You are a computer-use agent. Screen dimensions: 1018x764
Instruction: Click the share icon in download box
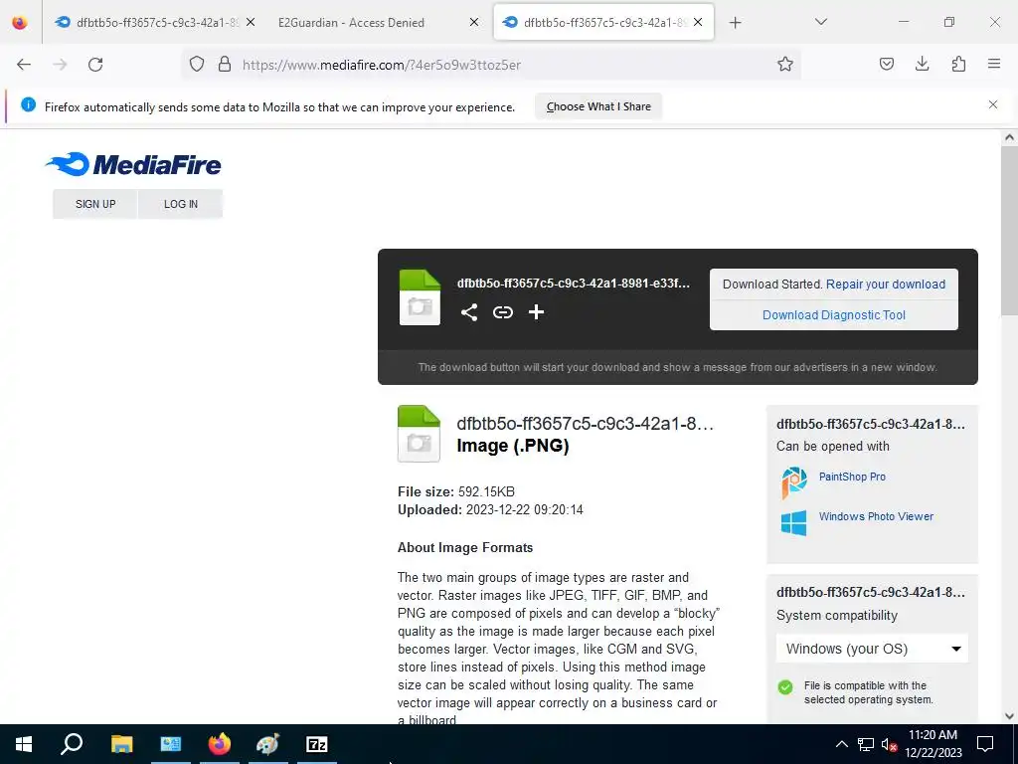pyautogui.click(x=469, y=312)
